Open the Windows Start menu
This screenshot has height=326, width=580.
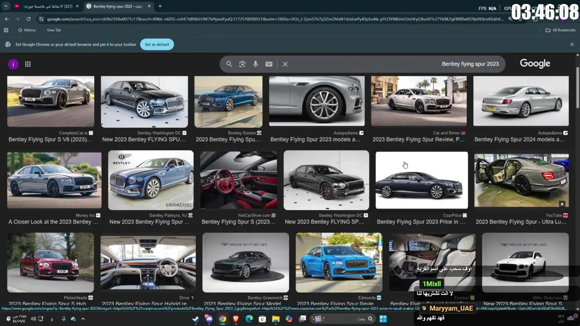tap(383, 319)
